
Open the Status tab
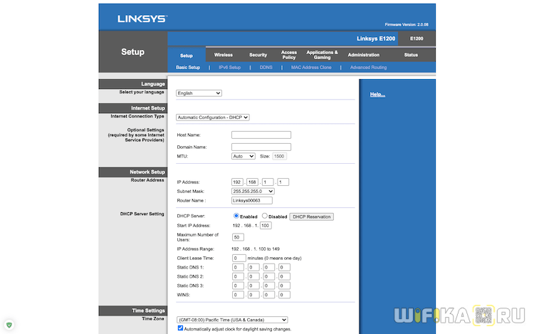click(x=411, y=55)
